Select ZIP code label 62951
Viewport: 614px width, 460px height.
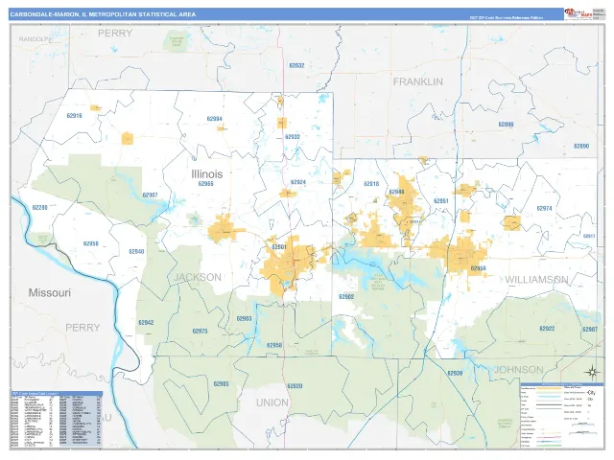[x=441, y=201]
